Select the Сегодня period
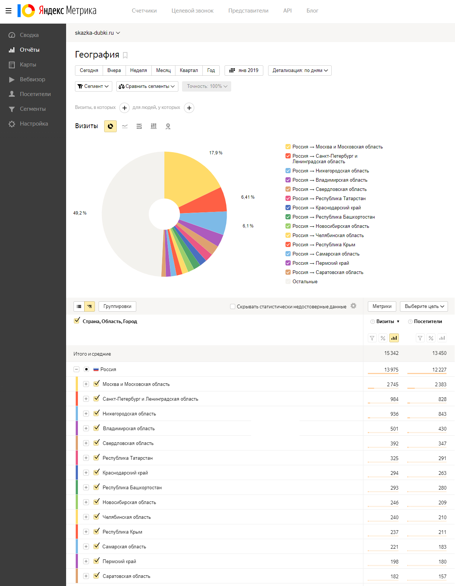 point(89,71)
